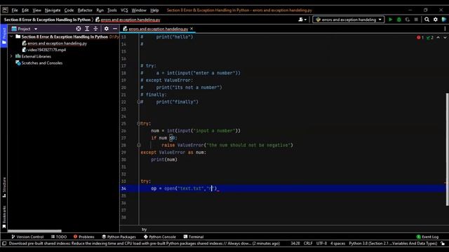Close the errors and exception handeling.py tab
This screenshot has width=449, height=252.
click(192, 29)
